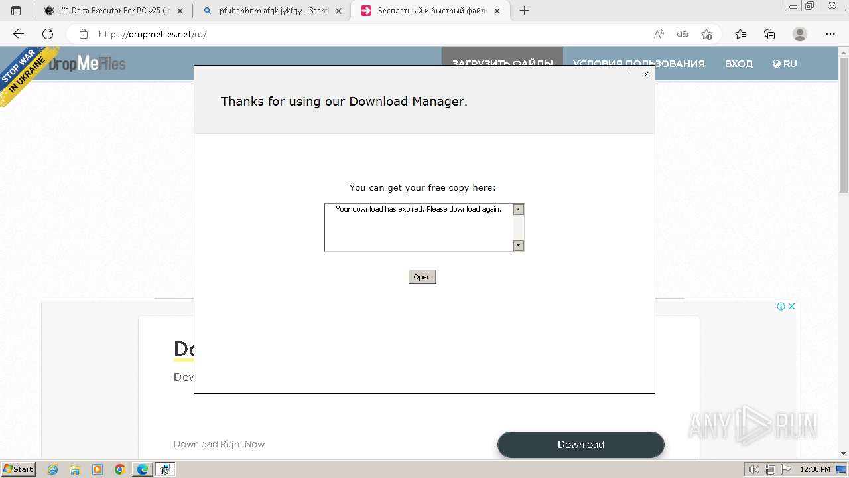Image resolution: width=849 pixels, height=478 pixels.
Task: Close the Download Manager dialog
Action: tap(646, 74)
